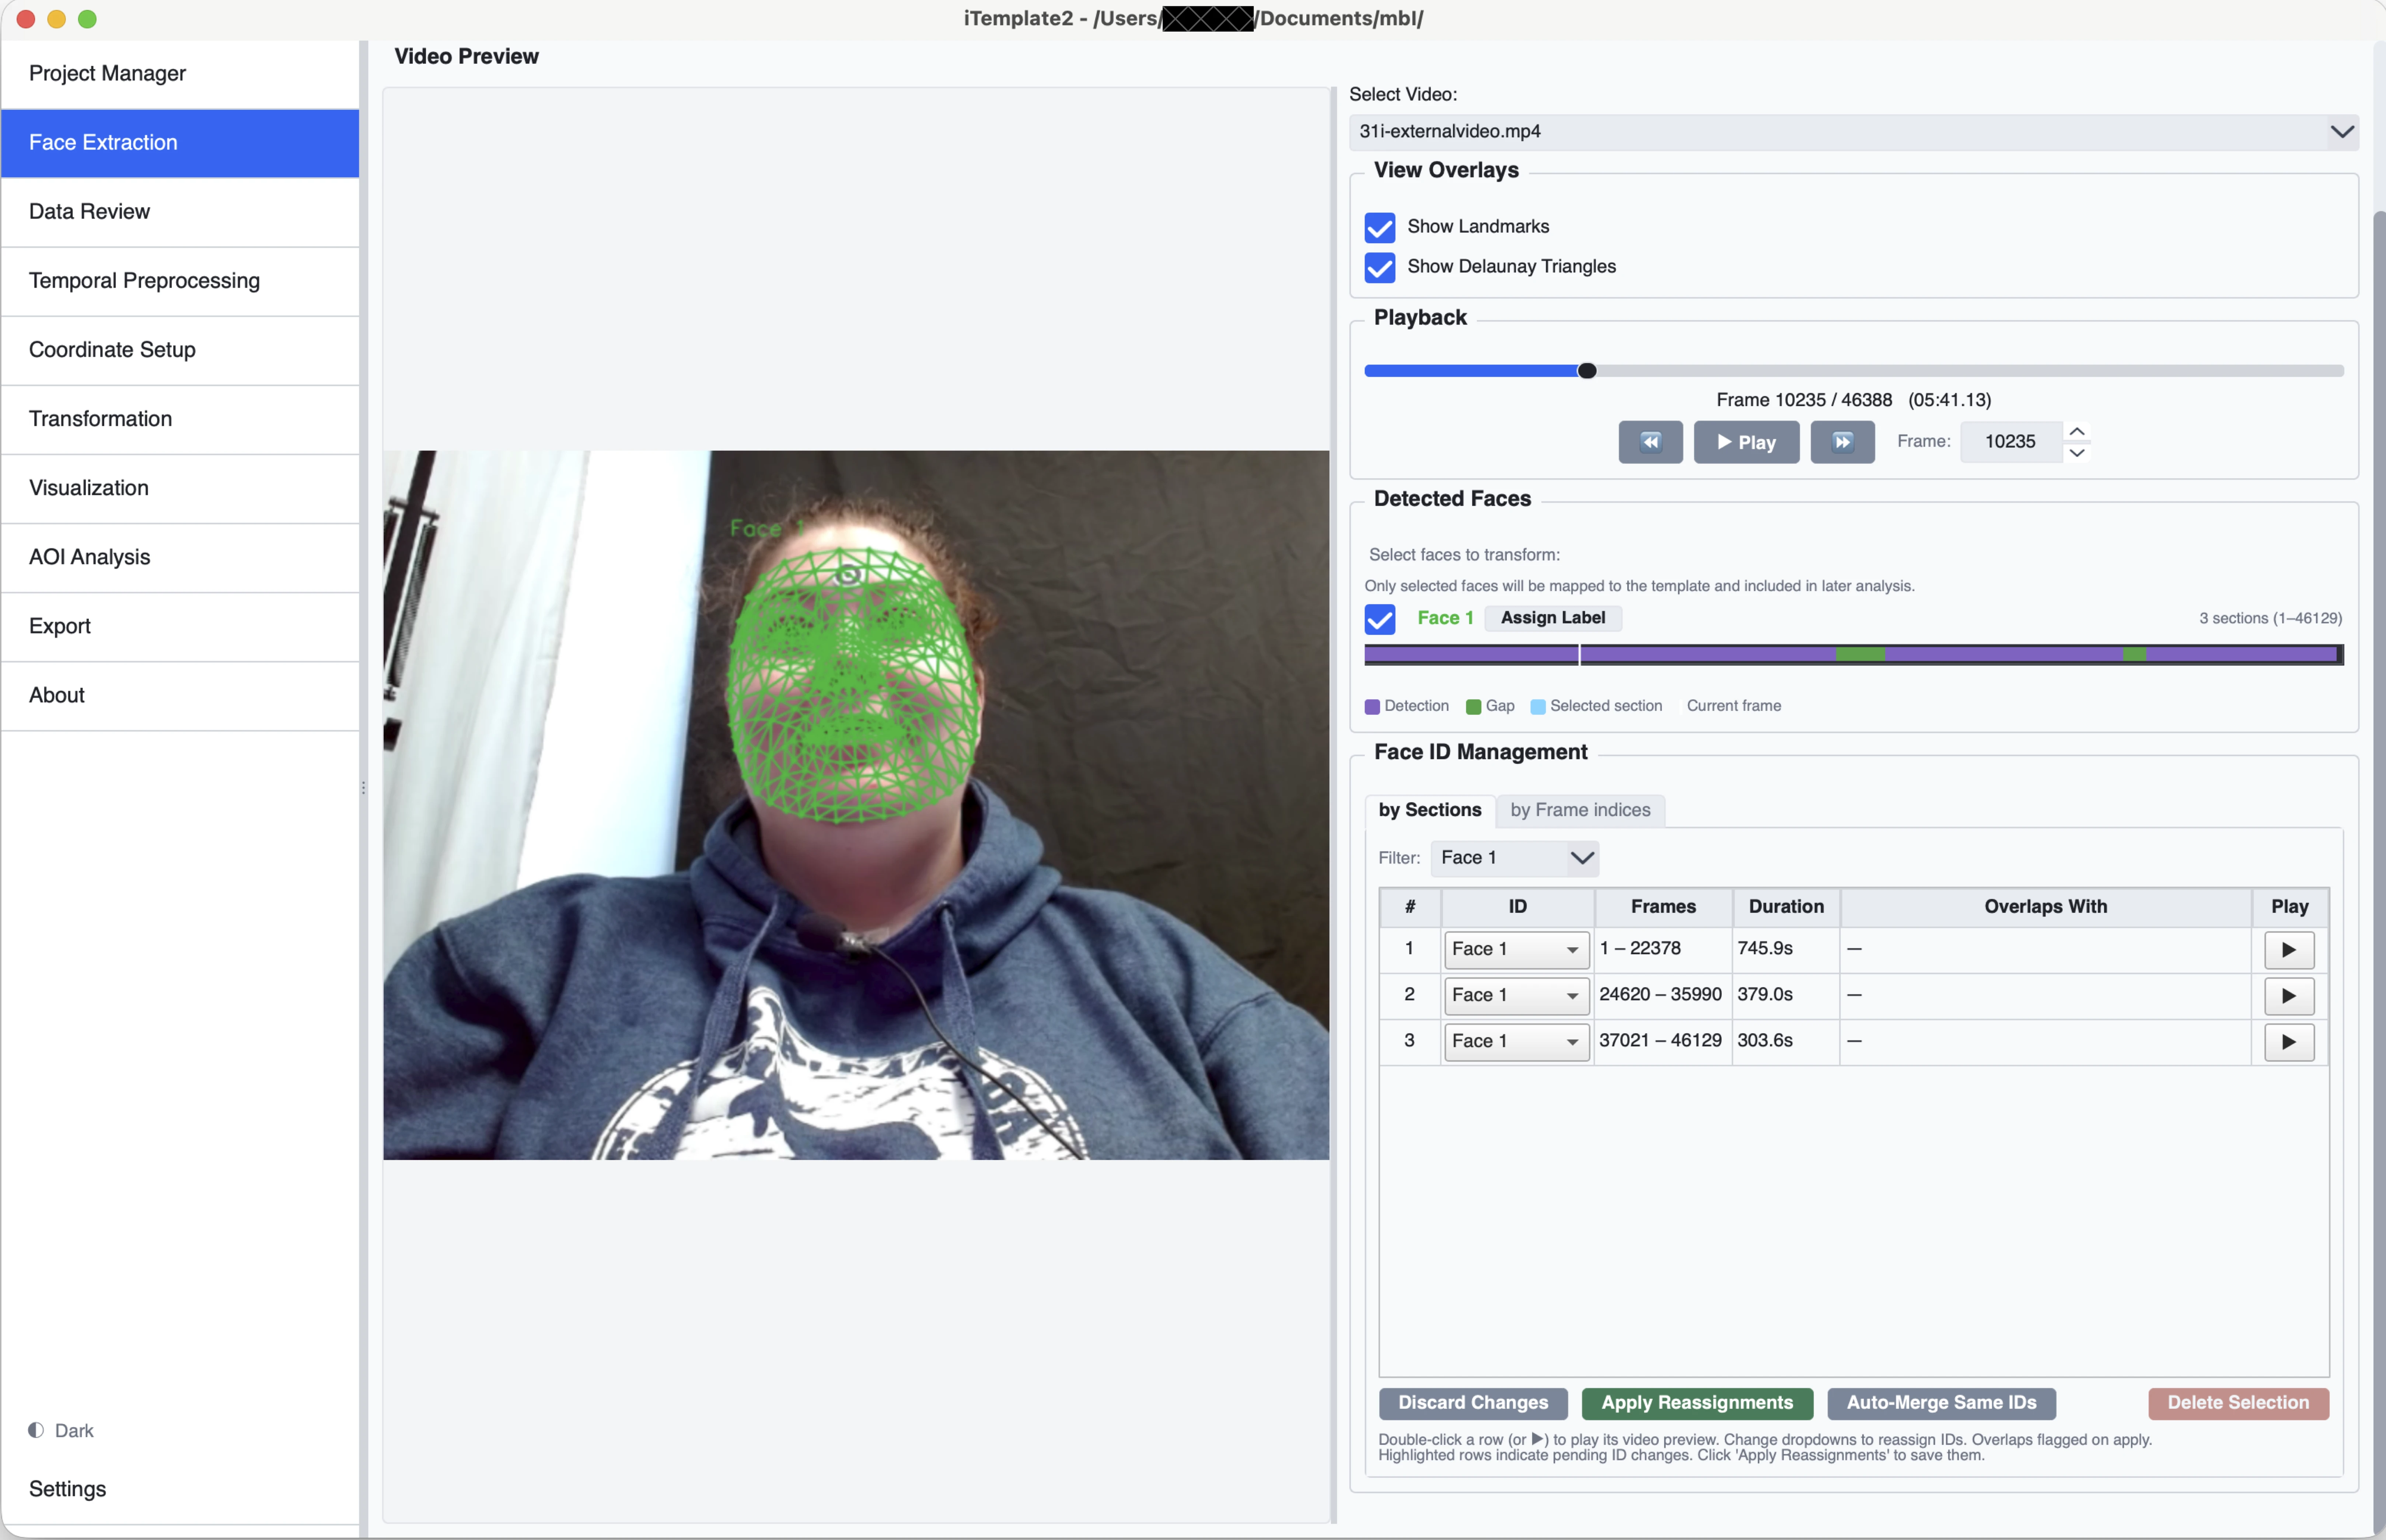Click the rewind frames button
The image size is (2386, 1540).
point(1650,442)
